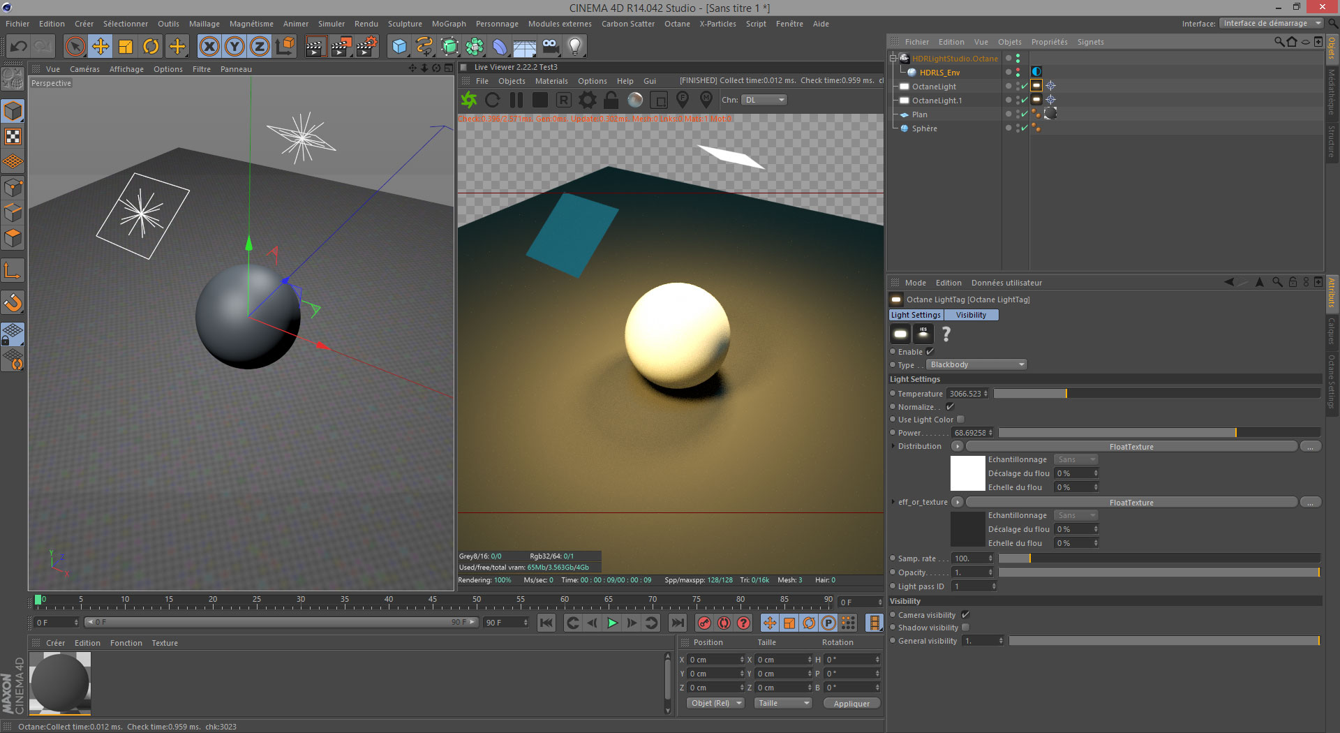Screen dimensions: 1340x733
Task: Toggle the green check for Plan object
Action: tap(1025, 114)
